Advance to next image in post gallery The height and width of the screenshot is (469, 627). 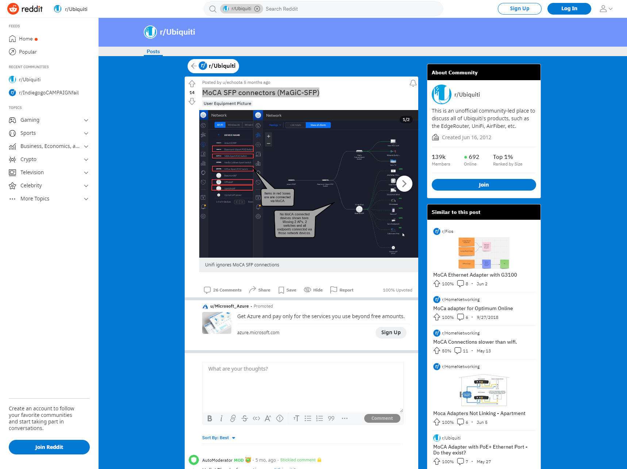[x=404, y=184]
